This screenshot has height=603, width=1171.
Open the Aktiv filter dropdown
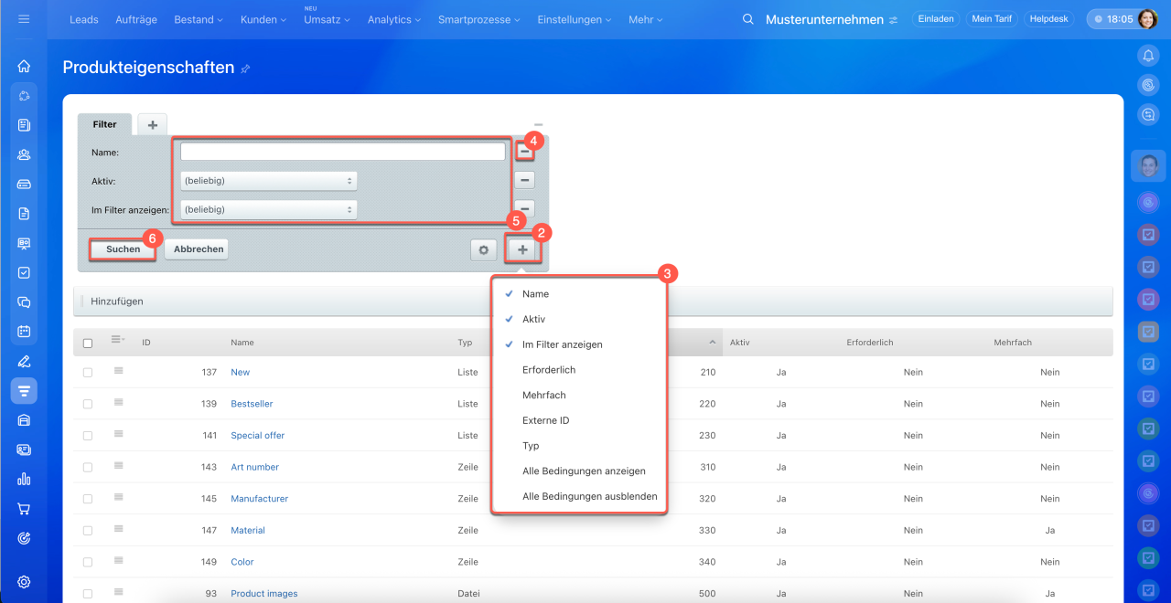click(x=268, y=181)
